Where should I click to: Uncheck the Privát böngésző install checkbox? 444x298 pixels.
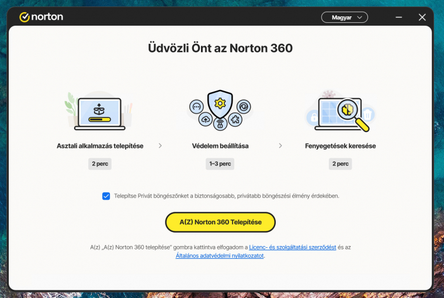point(106,196)
